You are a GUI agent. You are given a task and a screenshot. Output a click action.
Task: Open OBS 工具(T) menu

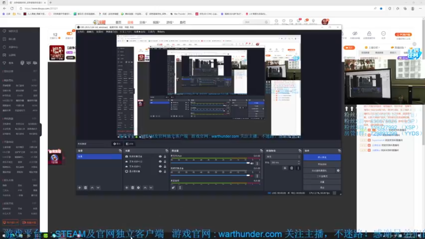click(x=151, y=32)
